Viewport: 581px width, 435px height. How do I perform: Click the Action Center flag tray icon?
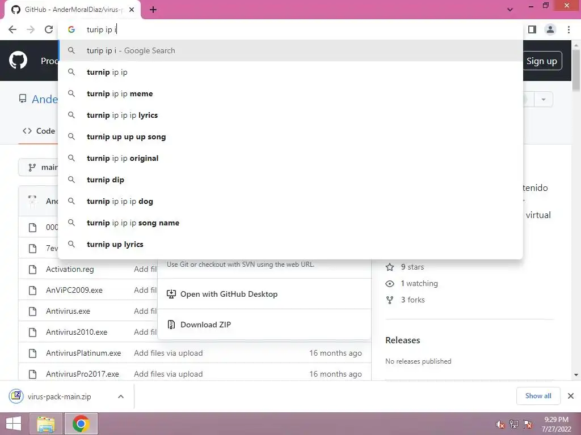click(528, 424)
